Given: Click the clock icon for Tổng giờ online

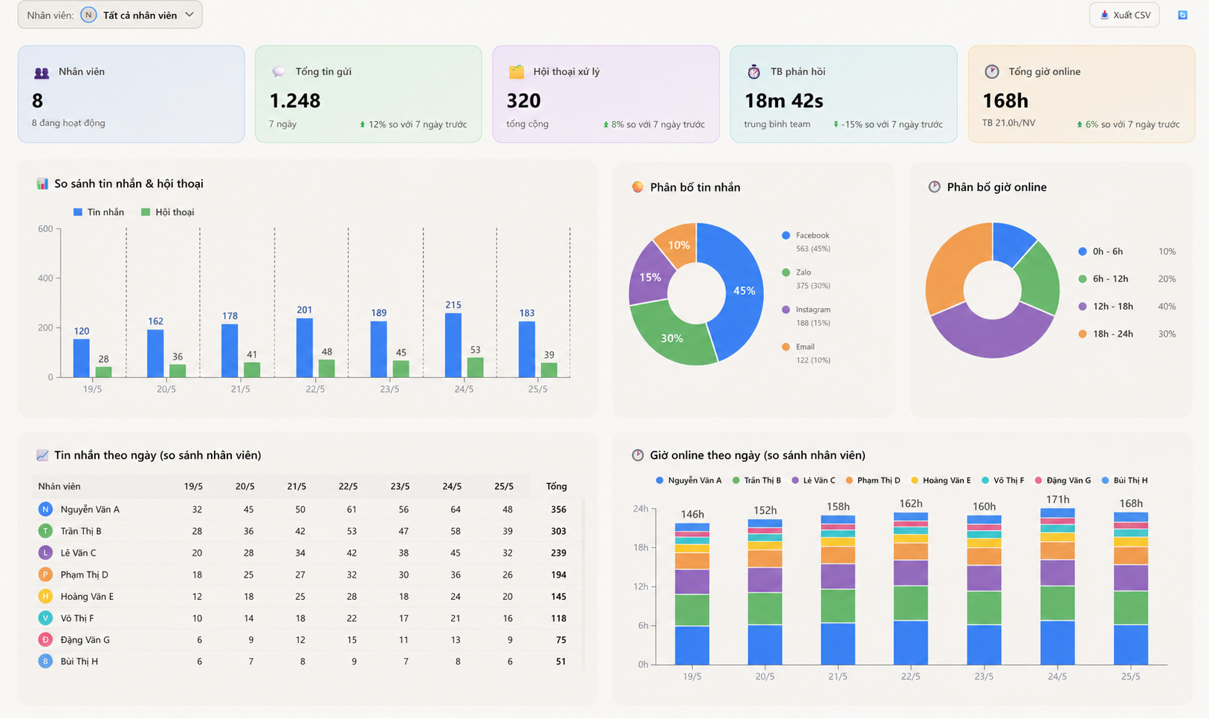Looking at the screenshot, I should [992, 71].
